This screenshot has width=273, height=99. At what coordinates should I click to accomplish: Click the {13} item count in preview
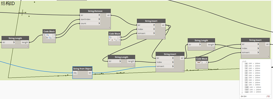point(268,96)
